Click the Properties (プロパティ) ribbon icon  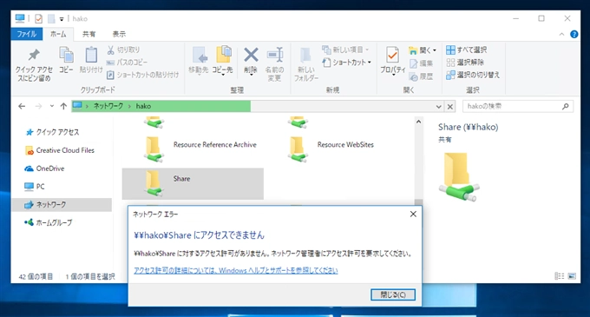tap(392, 61)
